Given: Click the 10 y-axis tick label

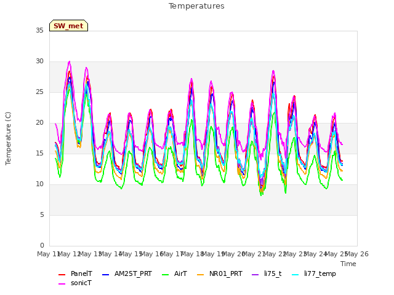Looking at the screenshot, I should click(x=39, y=184).
